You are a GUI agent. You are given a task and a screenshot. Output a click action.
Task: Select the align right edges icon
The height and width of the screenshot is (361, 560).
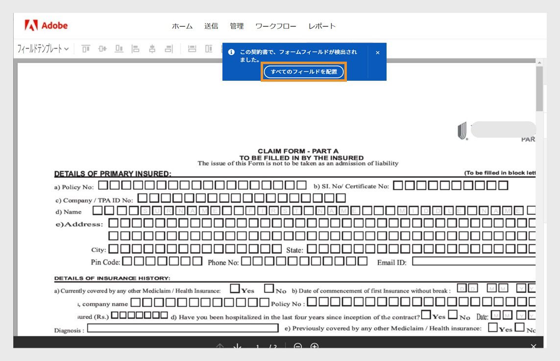[x=168, y=49]
